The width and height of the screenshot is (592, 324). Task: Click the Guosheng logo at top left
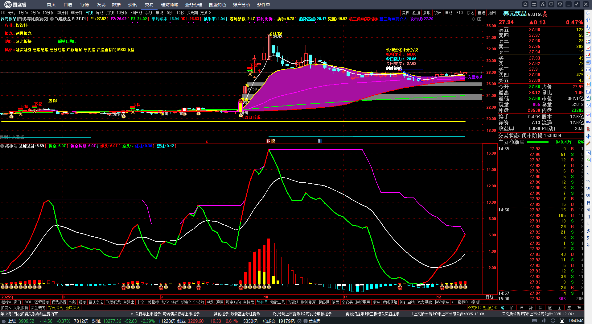tap(15, 5)
